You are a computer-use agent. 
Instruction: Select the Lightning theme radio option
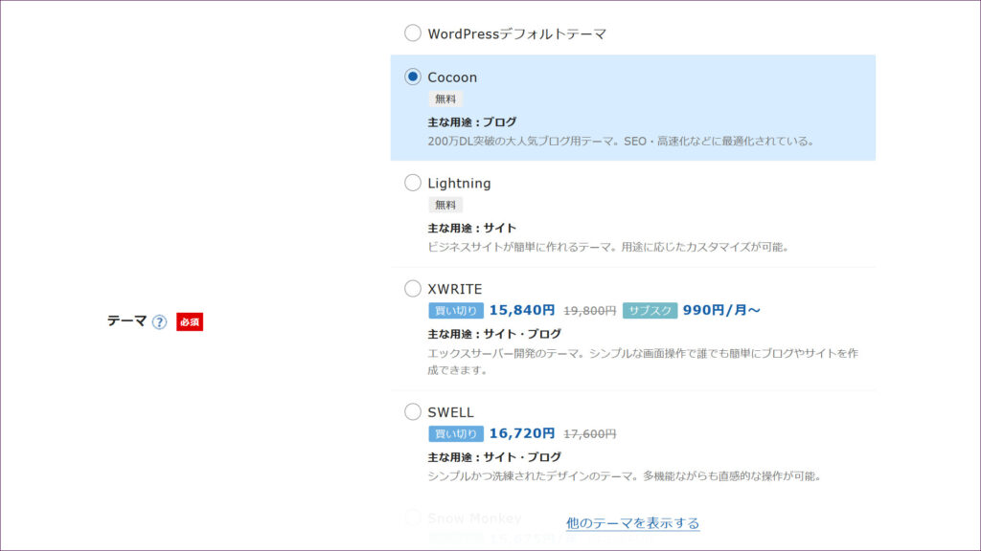tap(413, 183)
